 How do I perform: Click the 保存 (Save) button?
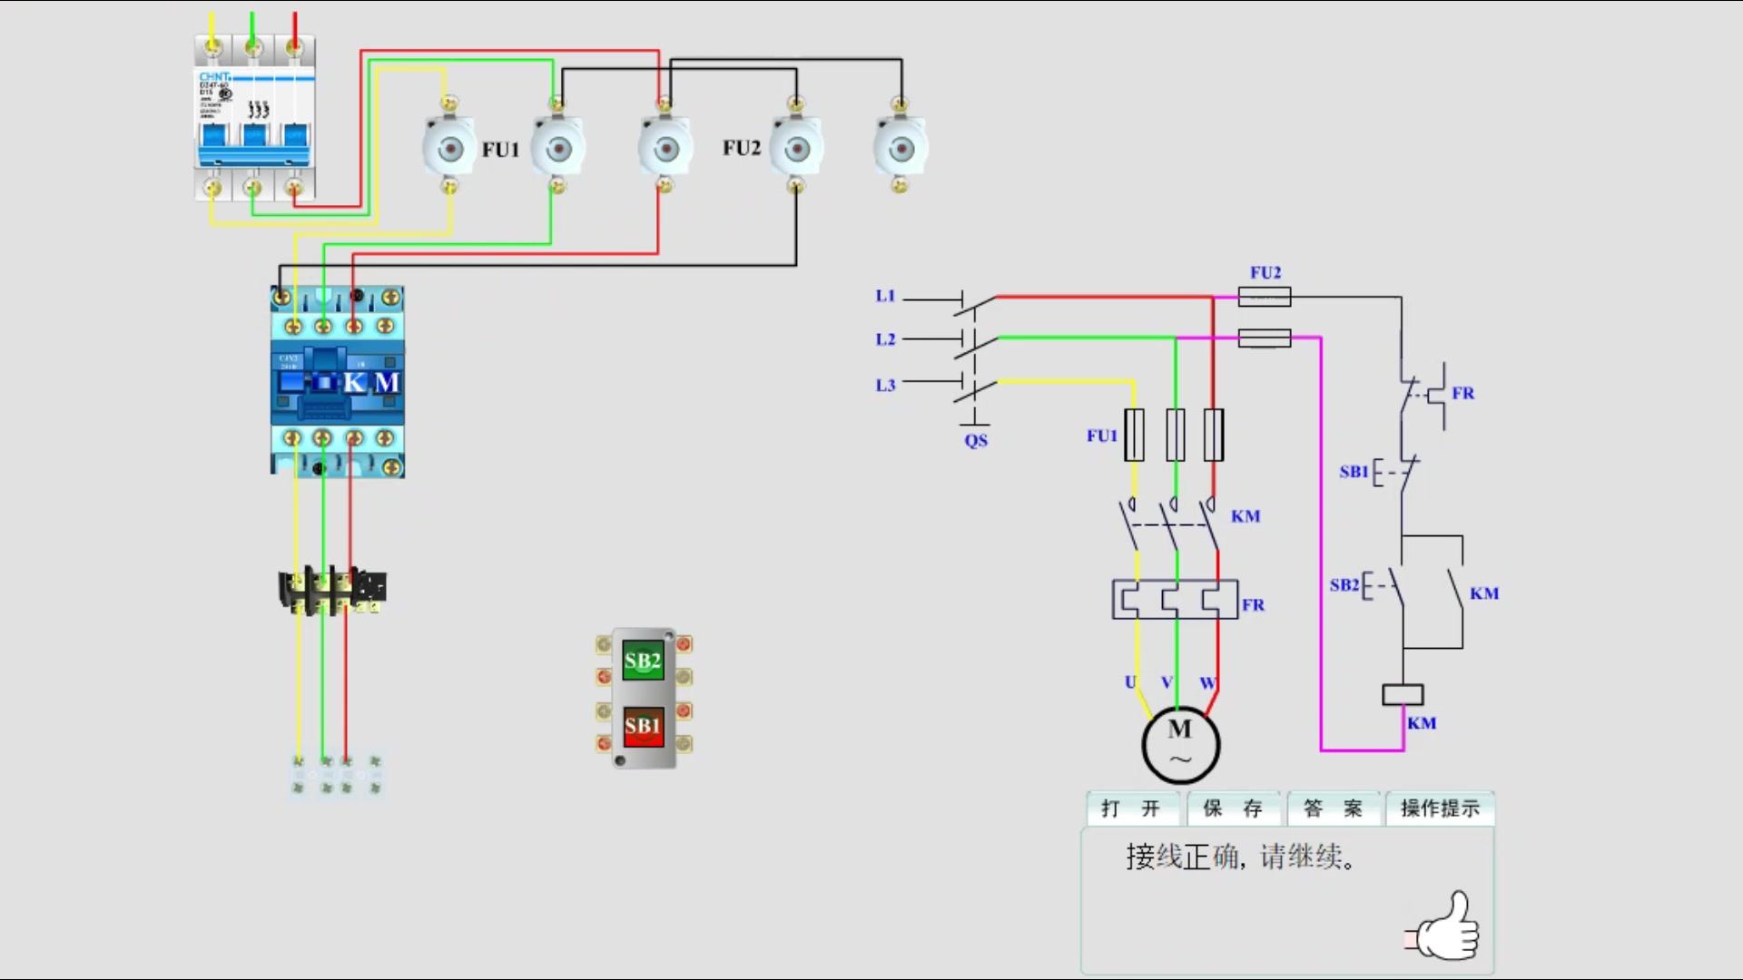pos(1233,808)
